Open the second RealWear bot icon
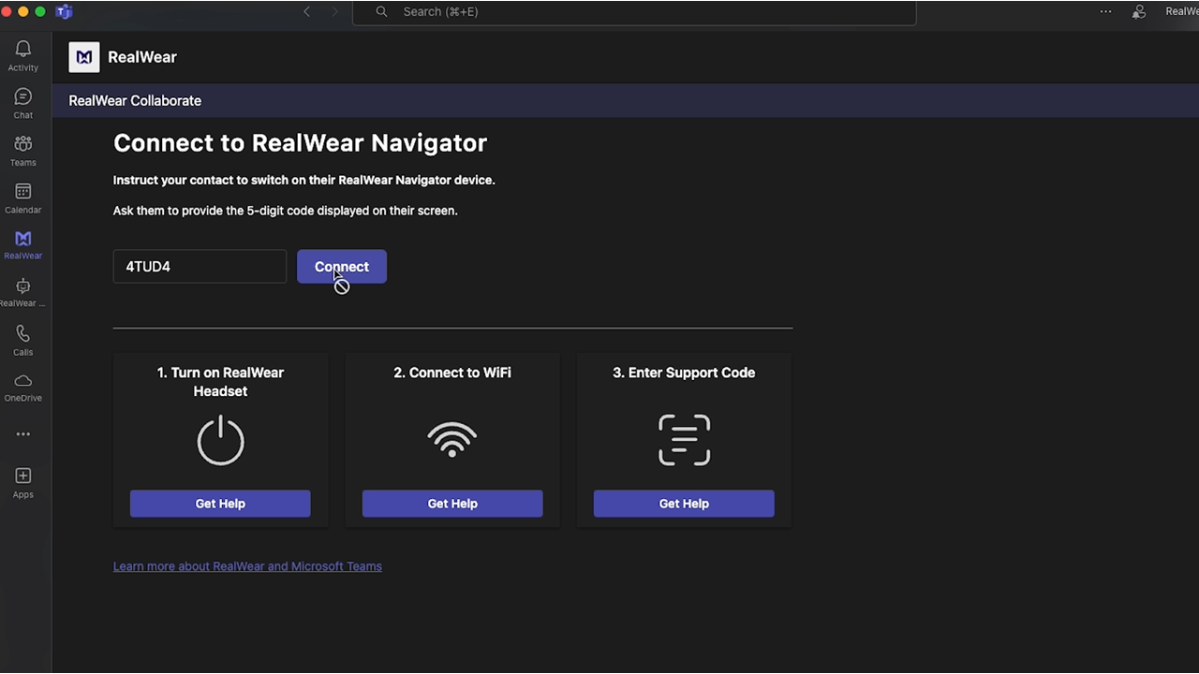The height and width of the screenshot is (674, 1199). click(x=23, y=292)
